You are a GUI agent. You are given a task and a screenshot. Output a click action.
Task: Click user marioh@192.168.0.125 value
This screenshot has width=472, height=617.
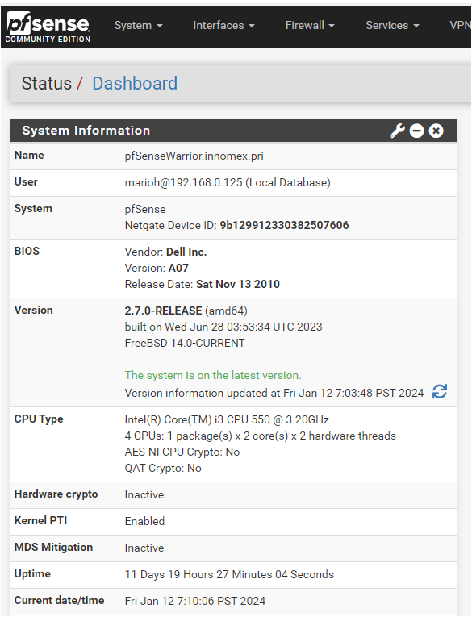coord(228,182)
